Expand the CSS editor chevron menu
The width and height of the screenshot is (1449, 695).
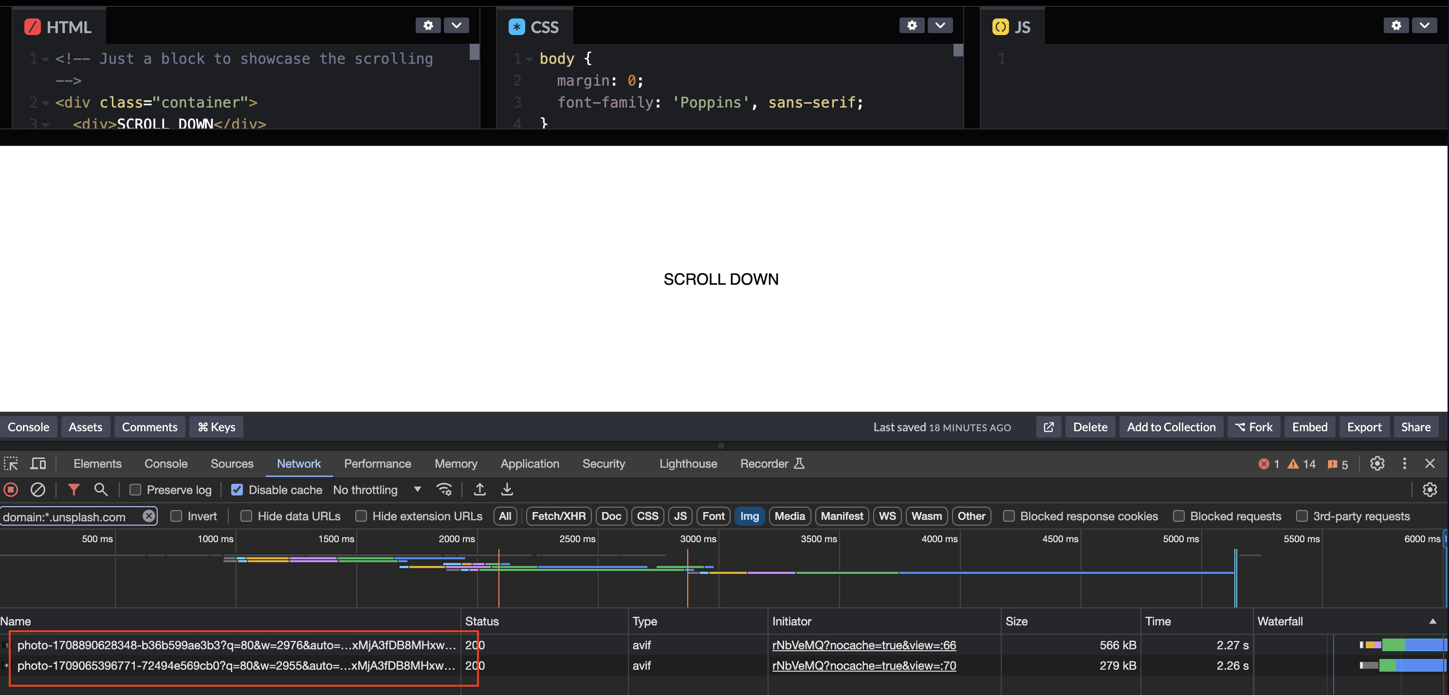pyautogui.click(x=940, y=25)
